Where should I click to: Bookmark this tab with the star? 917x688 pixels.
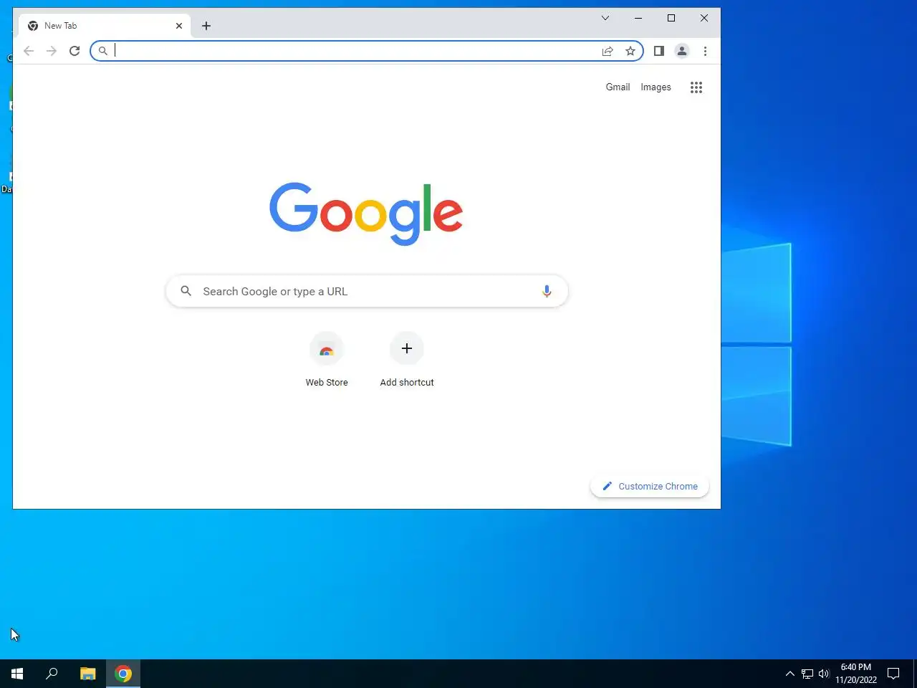pyautogui.click(x=630, y=51)
